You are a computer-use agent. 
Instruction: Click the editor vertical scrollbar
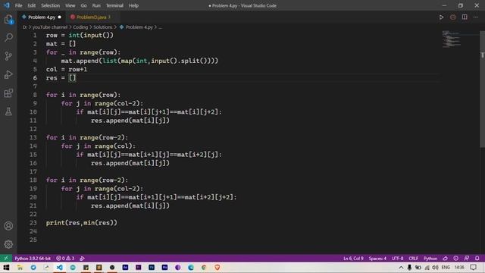(482, 89)
